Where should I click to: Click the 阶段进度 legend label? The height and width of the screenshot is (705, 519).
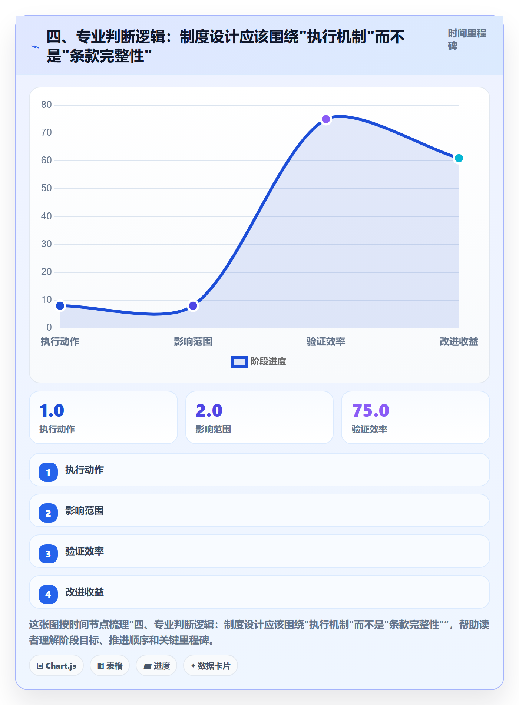pos(268,361)
